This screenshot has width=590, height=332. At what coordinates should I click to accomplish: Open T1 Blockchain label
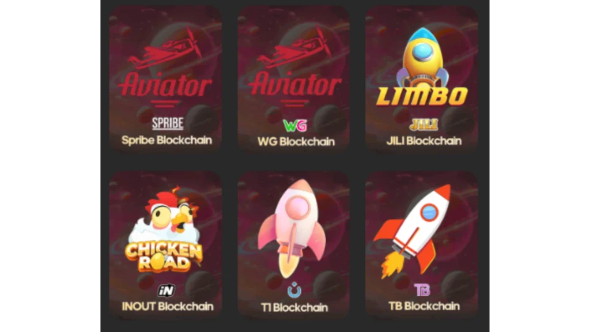[x=294, y=308]
